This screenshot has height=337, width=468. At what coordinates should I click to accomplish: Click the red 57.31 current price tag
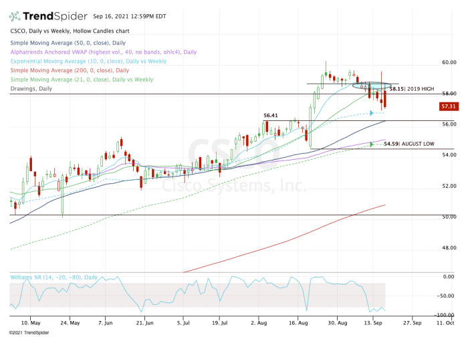(x=449, y=106)
